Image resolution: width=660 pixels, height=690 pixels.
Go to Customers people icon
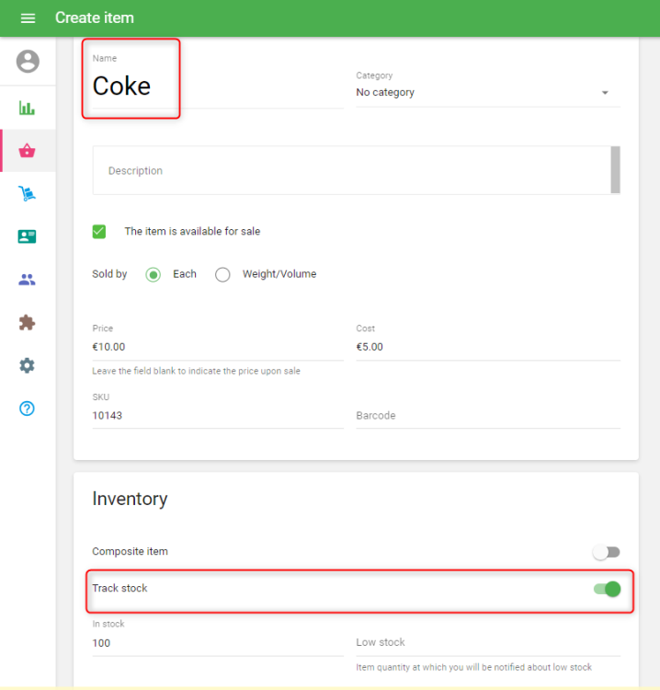click(28, 280)
